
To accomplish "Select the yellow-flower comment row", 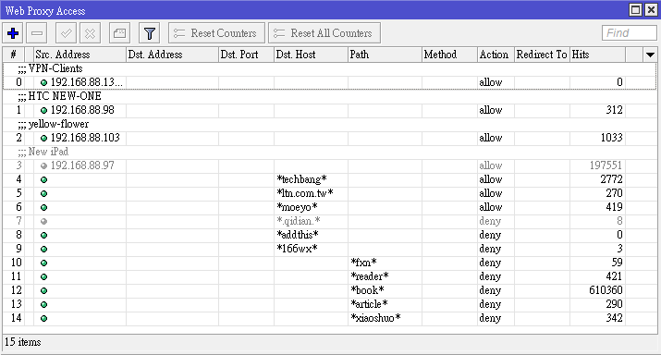I will (329, 124).
